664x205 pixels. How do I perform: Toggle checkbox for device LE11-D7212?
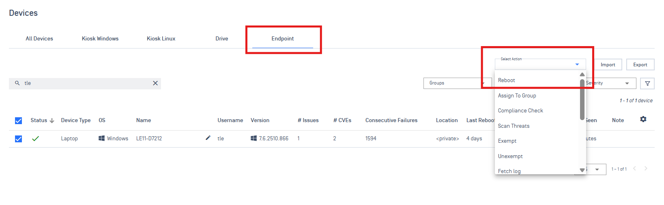point(18,139)
